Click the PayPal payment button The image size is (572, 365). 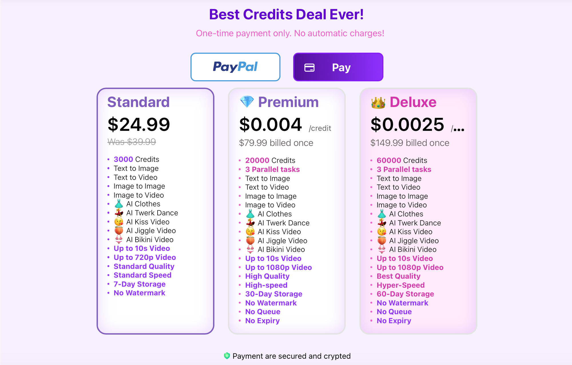[235, 67]
